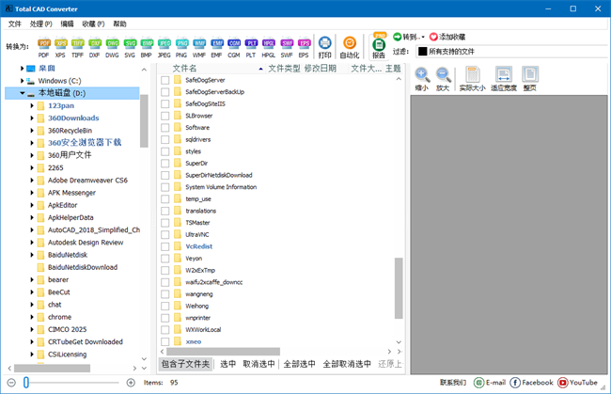Screen dimensions: 611x394
Task: Click the file list vertical scrollbar thumb
Action: click(x=399, y=288)
